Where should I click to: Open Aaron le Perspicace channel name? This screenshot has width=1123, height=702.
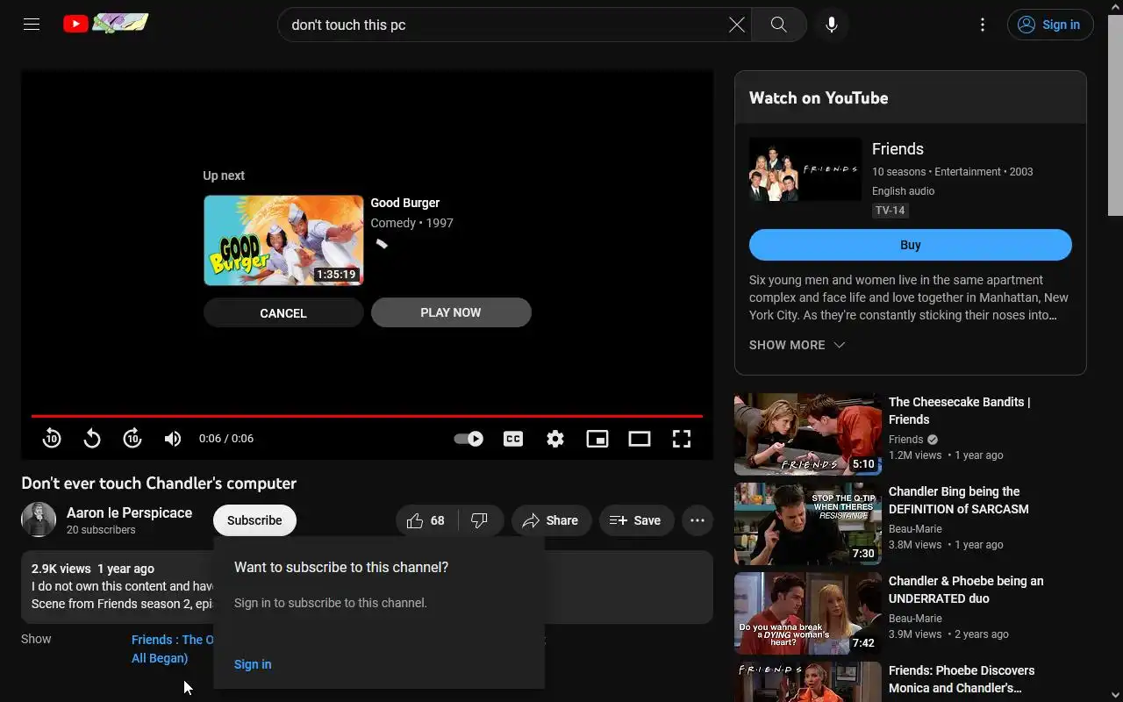click(129, 512)
